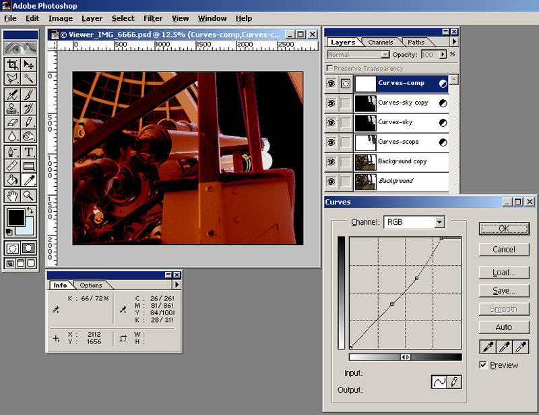
Task: Select the Type tool
Action: [x=29, y=152]
